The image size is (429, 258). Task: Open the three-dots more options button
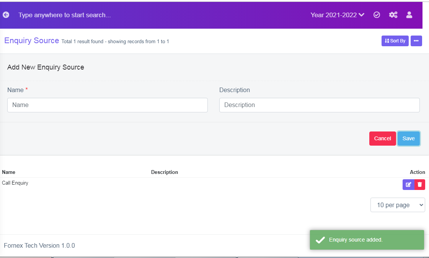click(416, 41)
